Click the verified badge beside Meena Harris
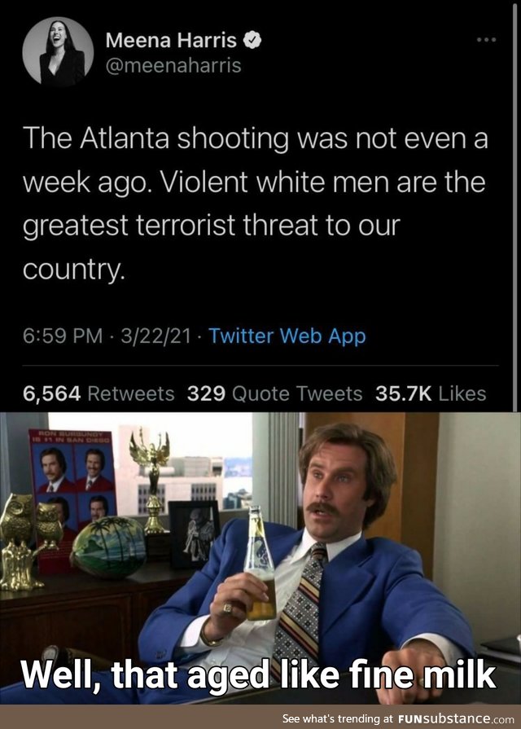Screen dimensions: 521x729 click(252, 41)
